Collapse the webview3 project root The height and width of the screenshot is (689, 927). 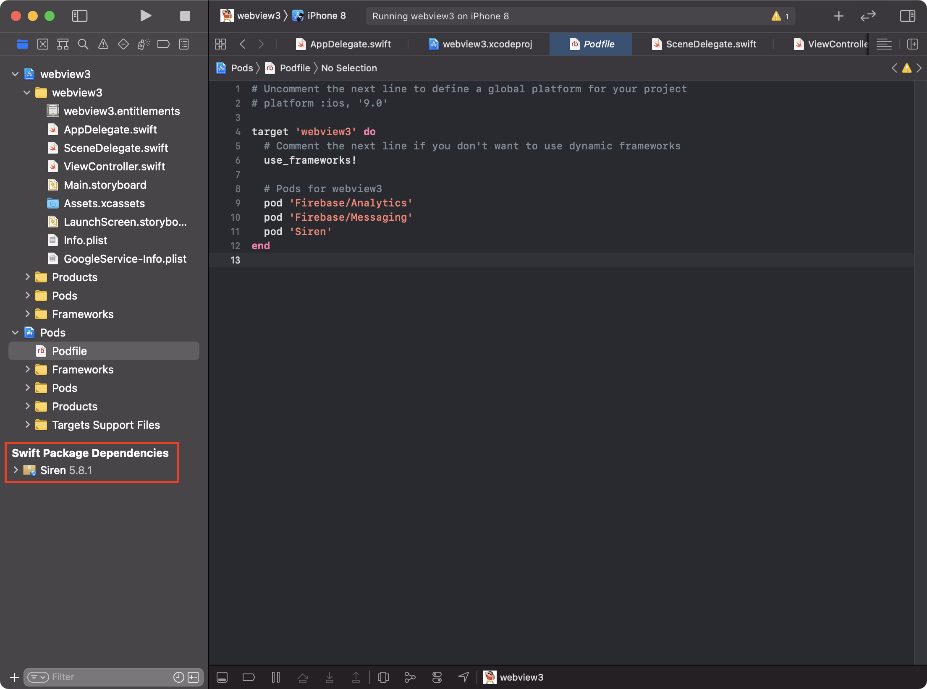pos(15,74)
